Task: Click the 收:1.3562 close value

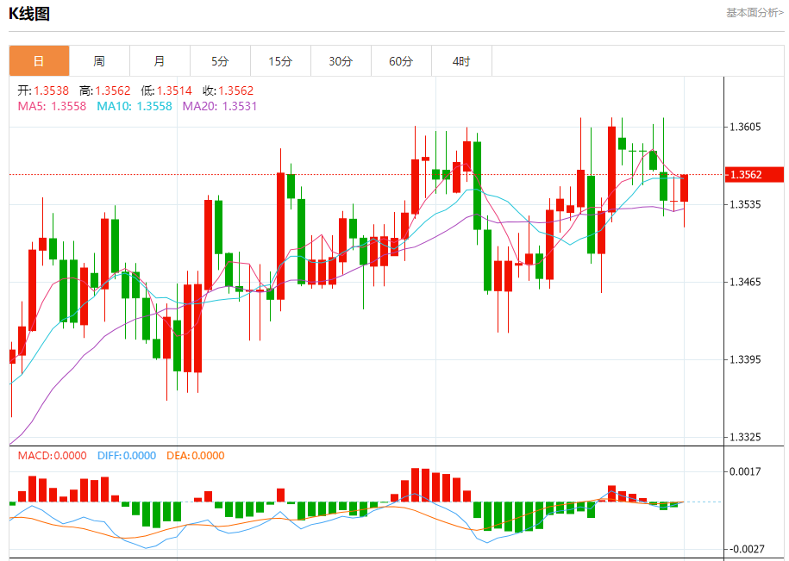Action: 228,91
